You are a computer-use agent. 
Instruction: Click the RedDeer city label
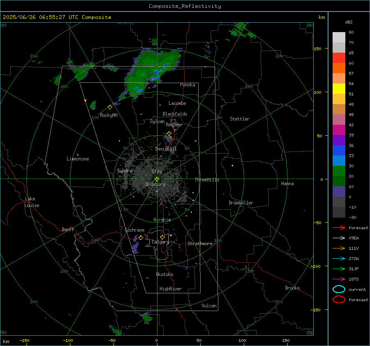pos(174,125)
